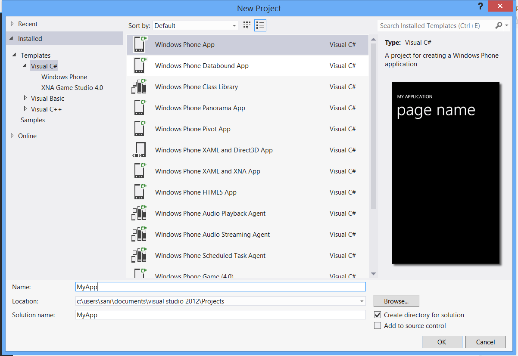Screen dimensions: 518x356
Task: Click the Windows Phone App template icon
Action: click(139, 44)
